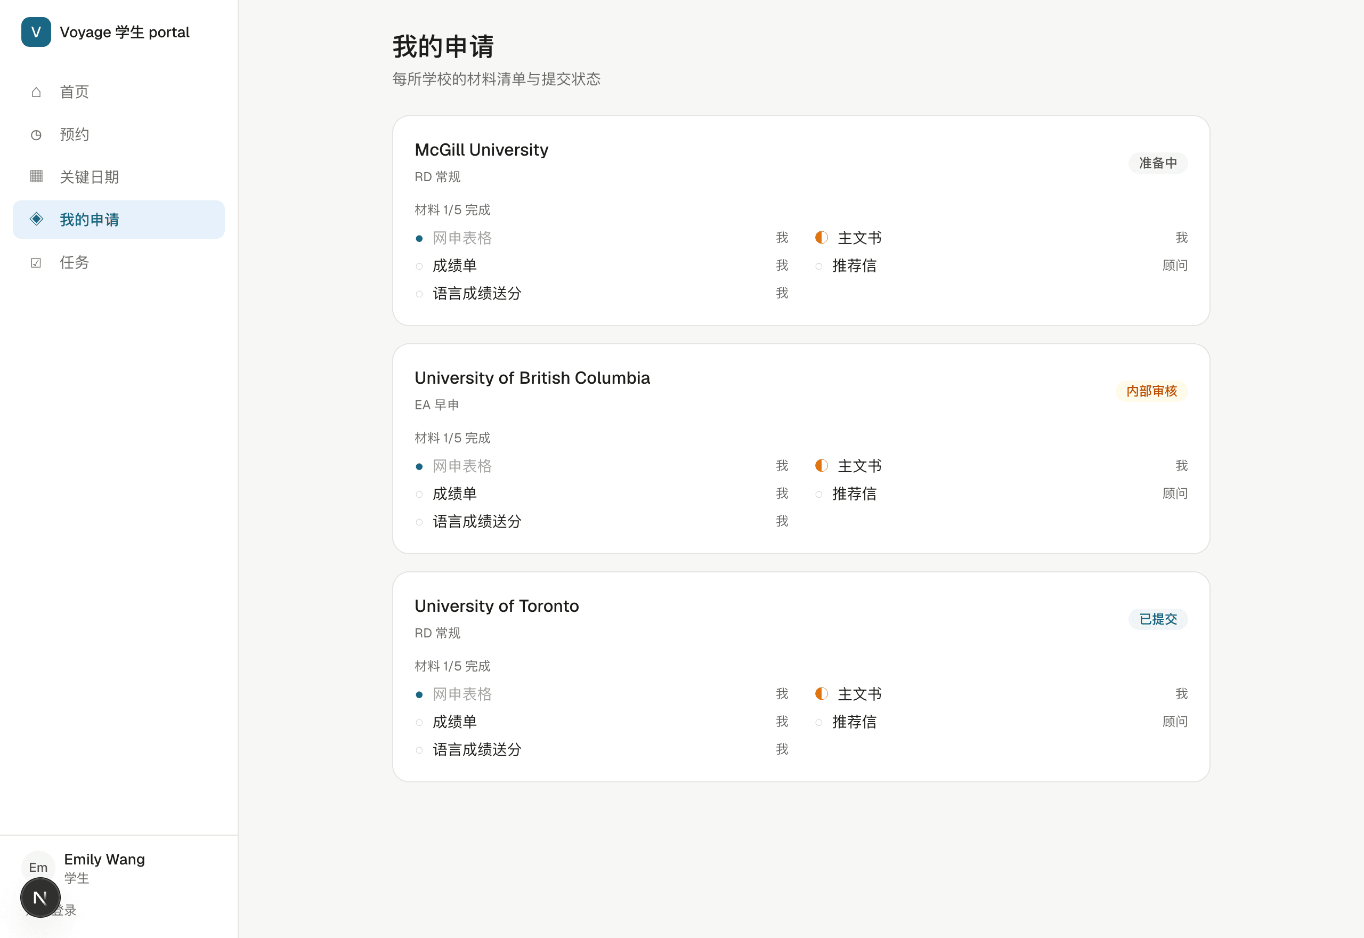1364x938 pixels.
Task: Click the checkbox icon beside 任务
Action: pyautogui.click(x=36, y=263)
